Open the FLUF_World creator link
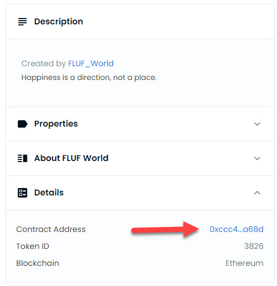 [x=91, y=64]
